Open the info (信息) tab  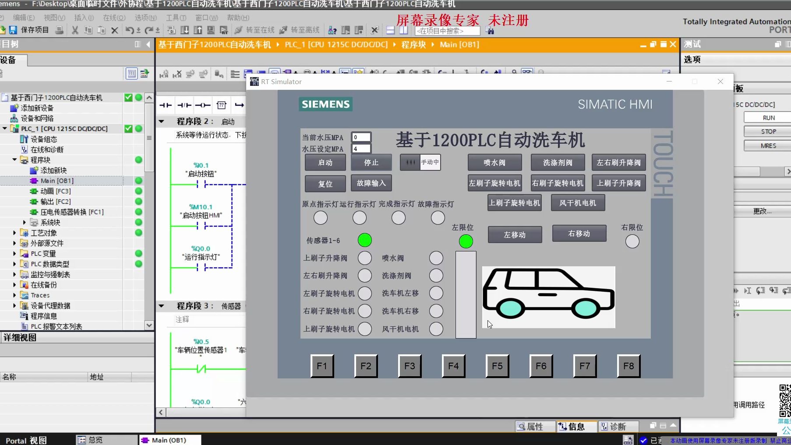click(x=576, y=427)
